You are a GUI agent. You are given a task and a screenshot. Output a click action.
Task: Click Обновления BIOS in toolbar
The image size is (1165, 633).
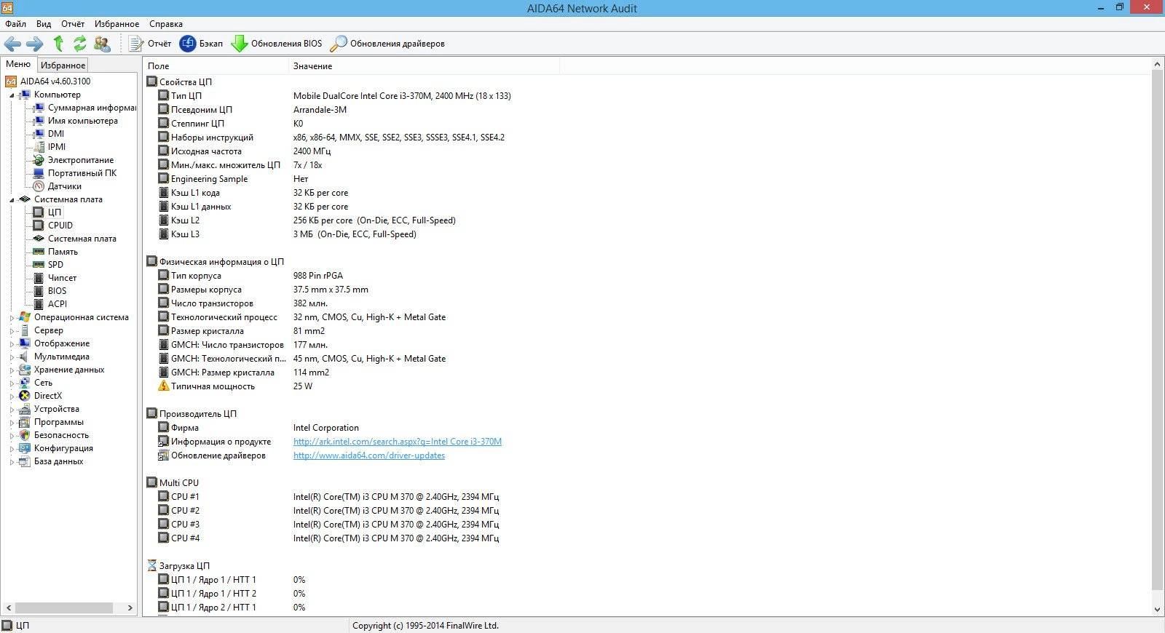(x=277, y=44)
